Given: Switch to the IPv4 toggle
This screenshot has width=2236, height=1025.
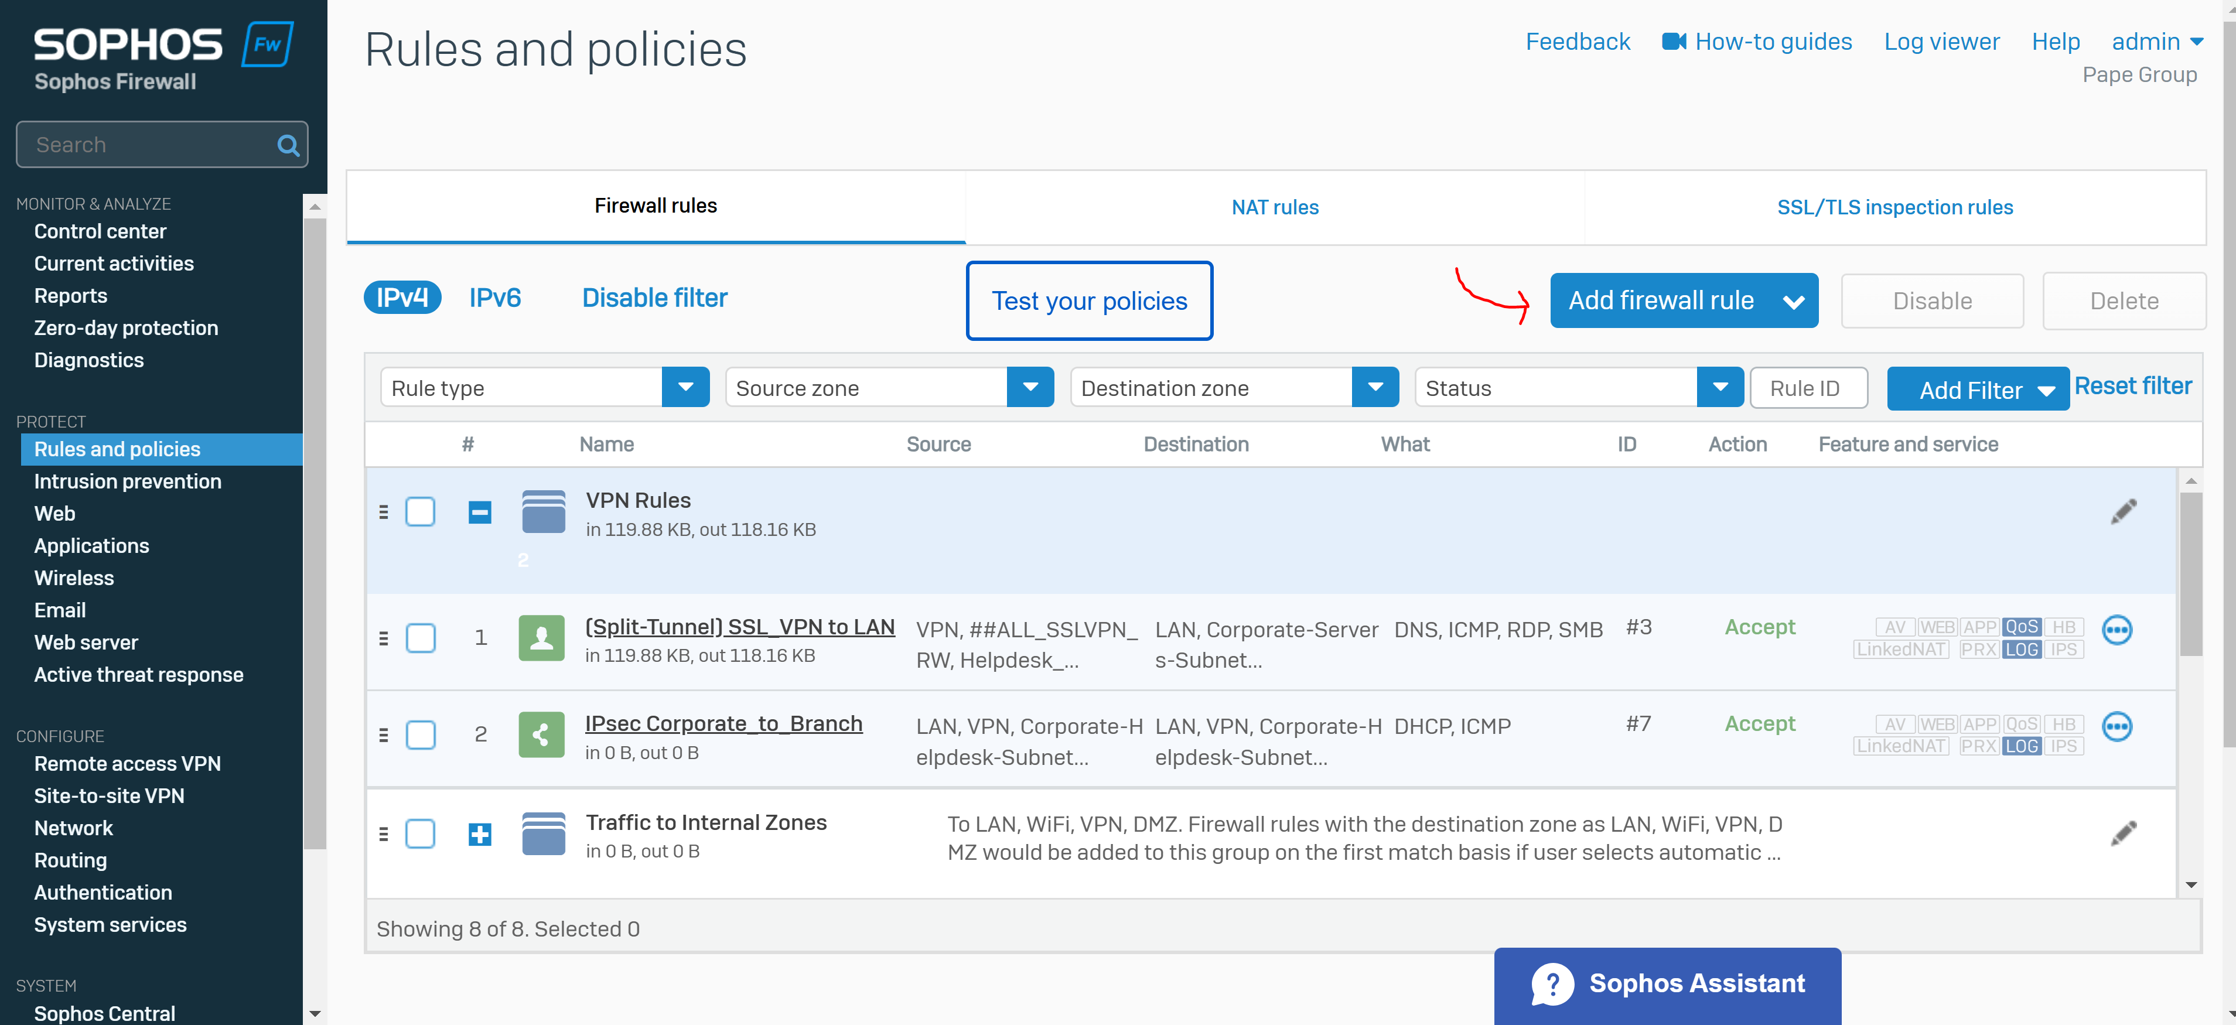Looking at the screenshot, I should click(x=402, y=298).
